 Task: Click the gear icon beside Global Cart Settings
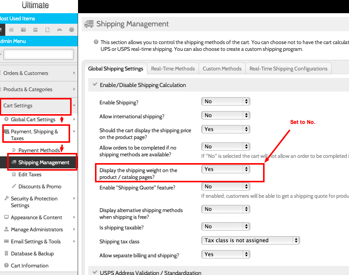(6, 119)
